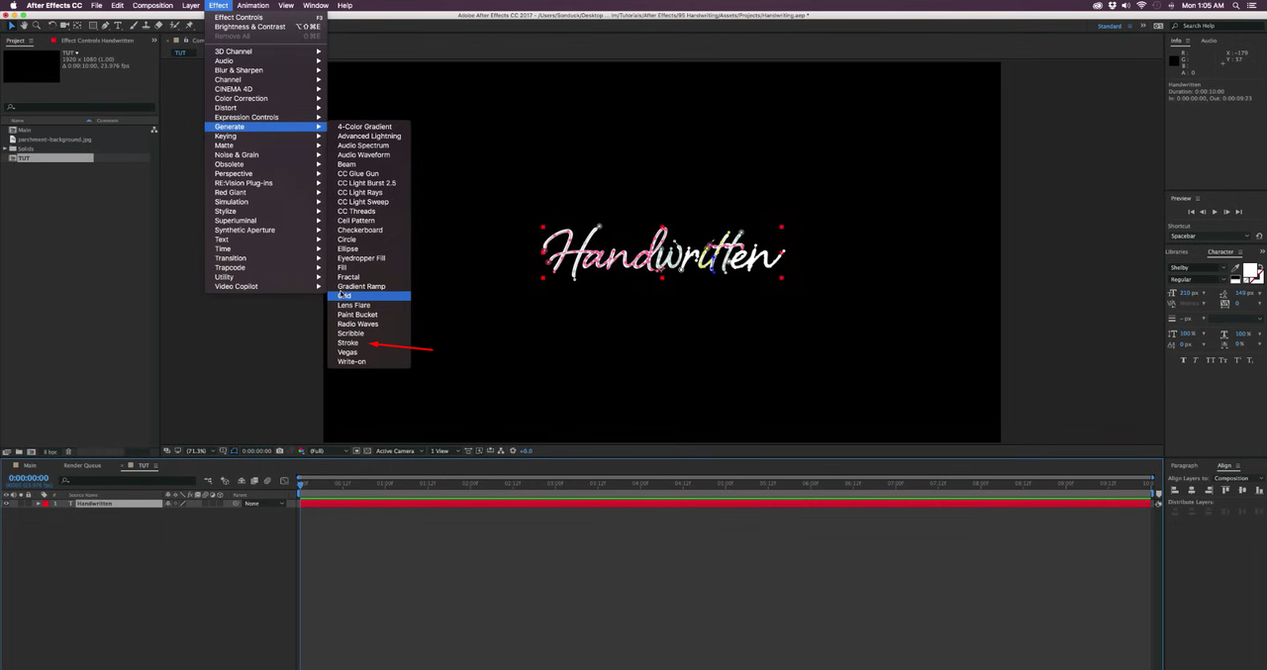
Task: Select the Pan Behind anchor point tool
Action: click(79, 26)
